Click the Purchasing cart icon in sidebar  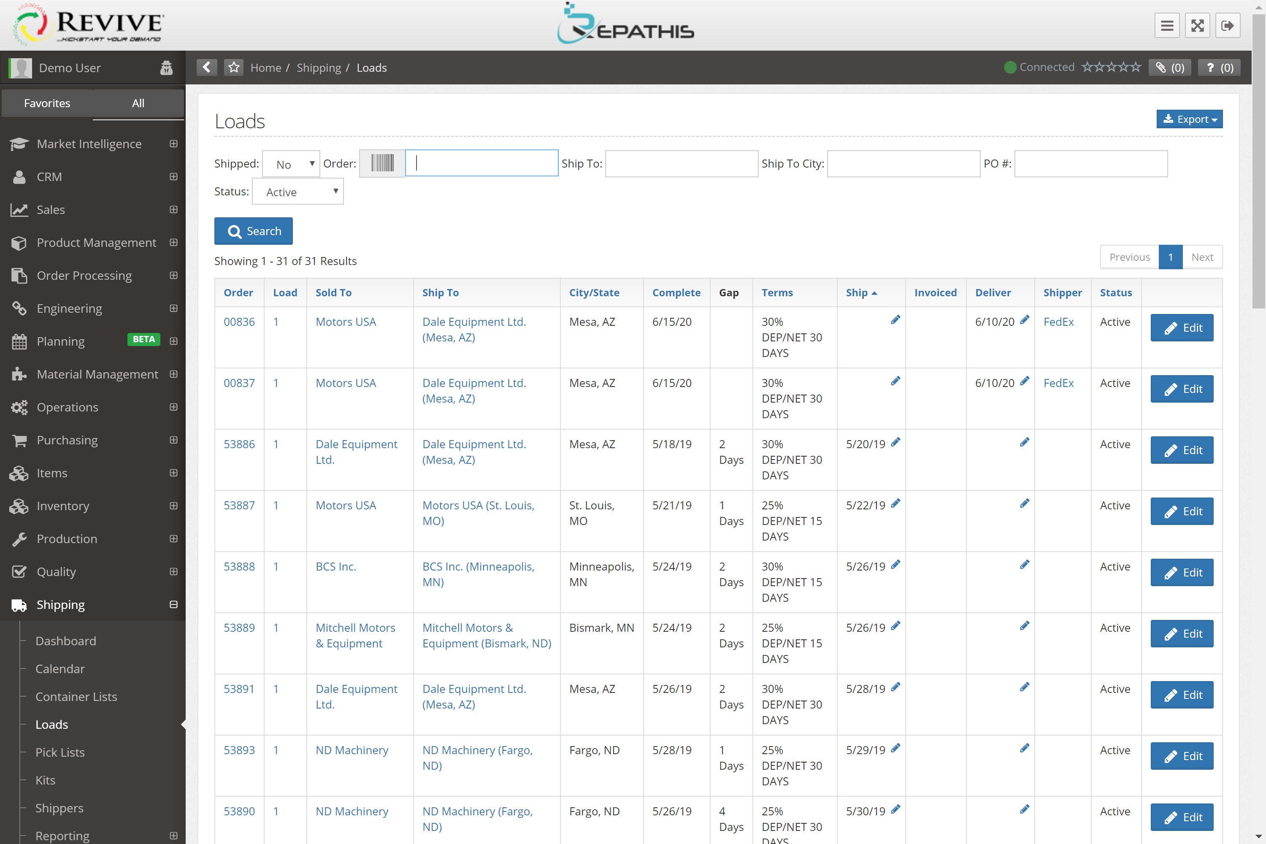pos(19,440)
